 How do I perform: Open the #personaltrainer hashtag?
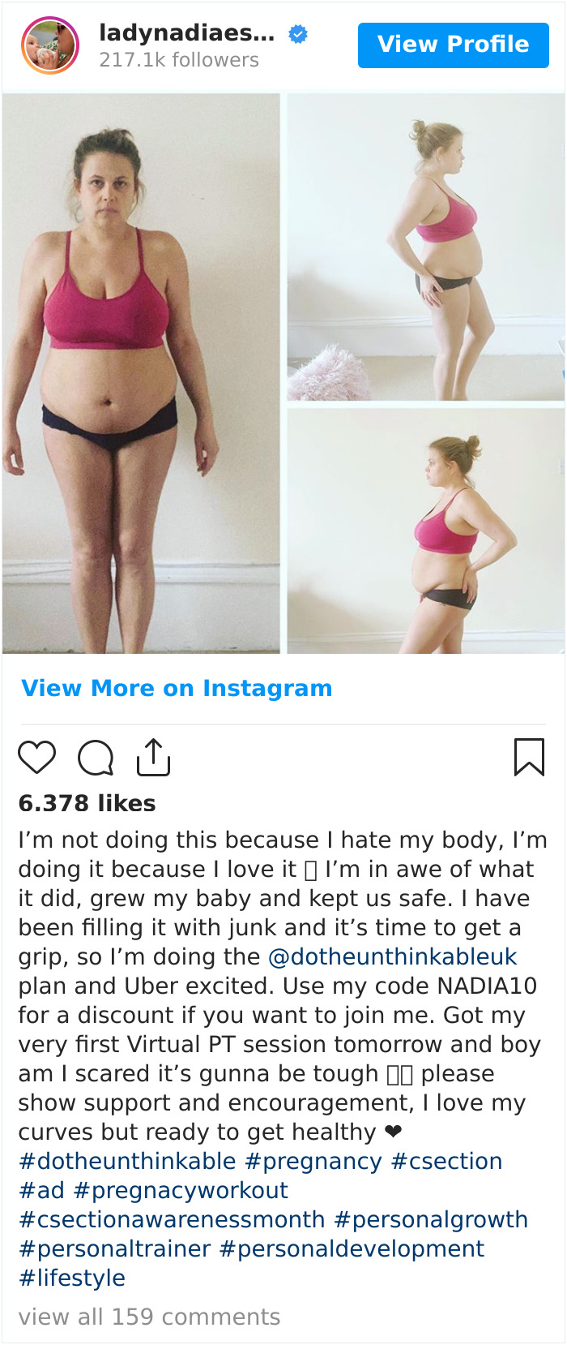pyautogui.click(x=114, y=1248)
